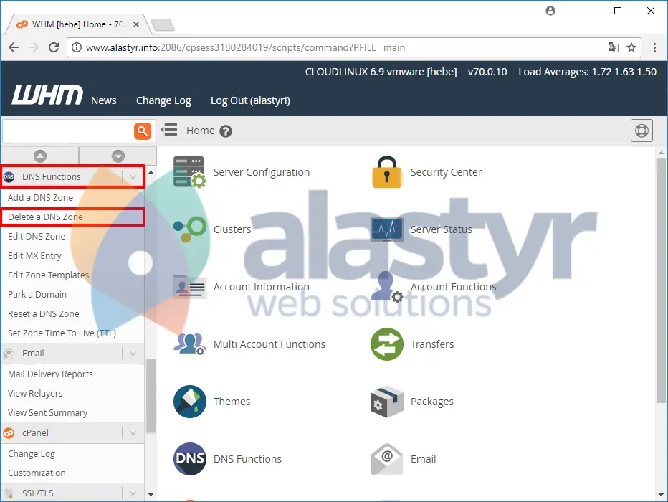Click the sidebar expand-all down arrow
This screenshot has width=668, height=502.
point(118,156)
